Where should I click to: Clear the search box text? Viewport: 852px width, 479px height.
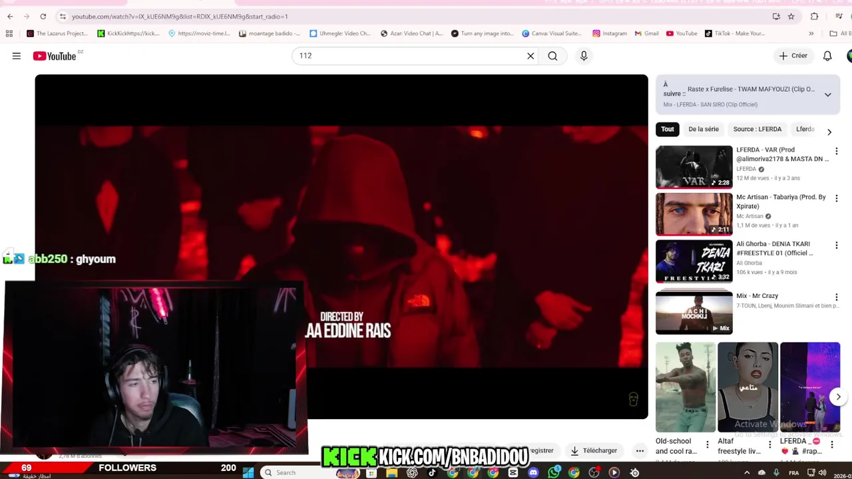click(x=531, y=56)
